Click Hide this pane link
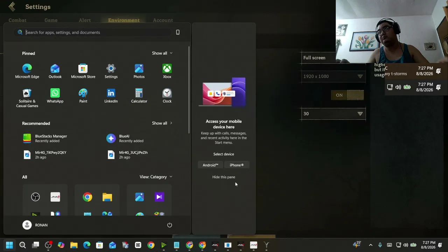The width and height of the screenshot is (448, 252). click(x=224, y=177)
